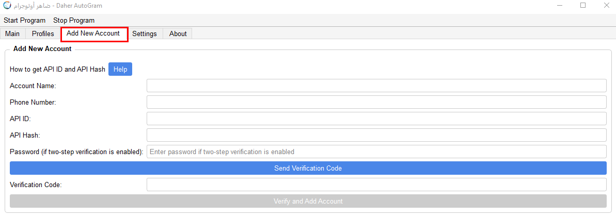The width and height of the screenshot is (616, 217).
Task: Open the About tab
Action: [x=178, y=34]
